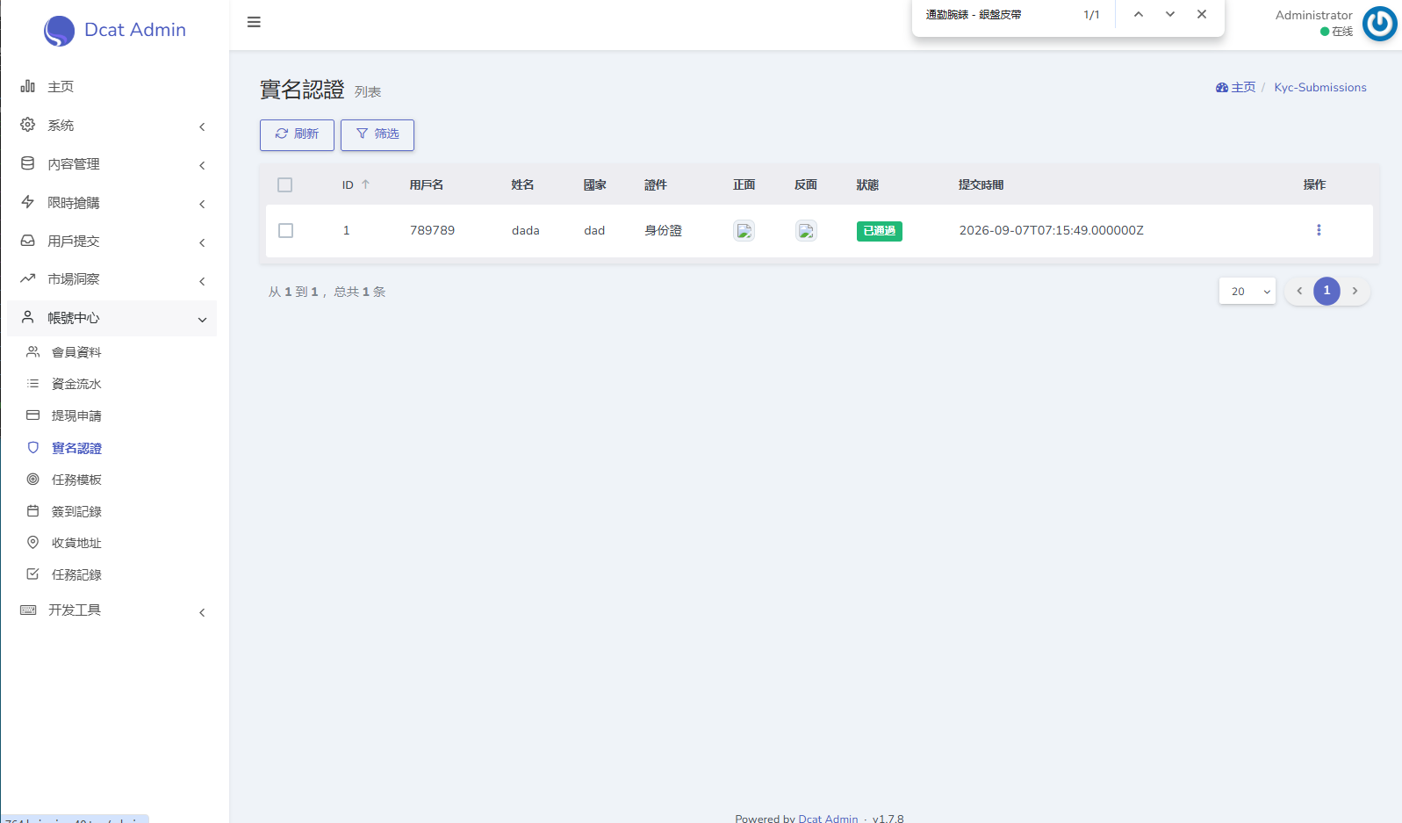Image resolution: width=1402 pixels, height=823 pixels.
Task: Expand the 用戶提交 menu chevron
Action: pos(202,242)
